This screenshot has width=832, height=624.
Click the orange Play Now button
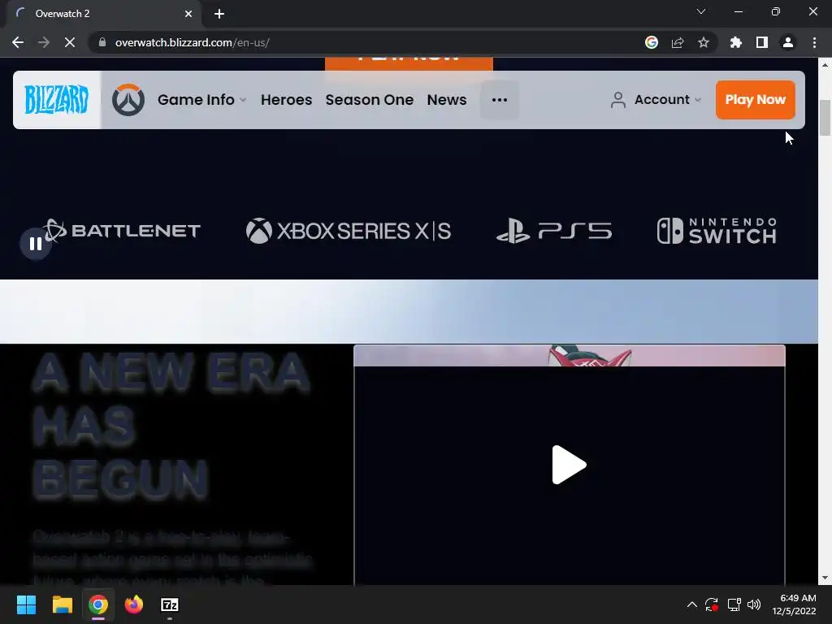tap(755, 100)
